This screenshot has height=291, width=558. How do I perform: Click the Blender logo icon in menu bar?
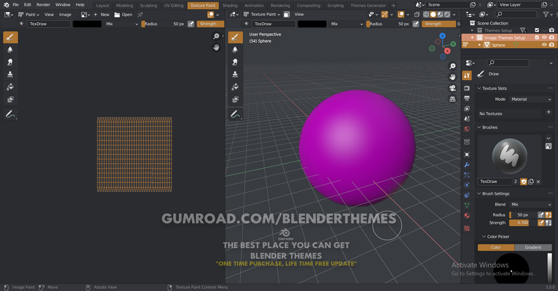coord(6,4)
